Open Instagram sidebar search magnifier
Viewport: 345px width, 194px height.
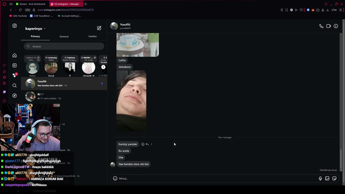[x=15, y=86]
